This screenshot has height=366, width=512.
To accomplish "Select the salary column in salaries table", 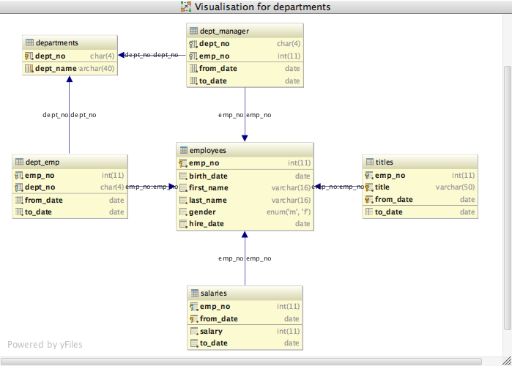I will coord(245,331).
